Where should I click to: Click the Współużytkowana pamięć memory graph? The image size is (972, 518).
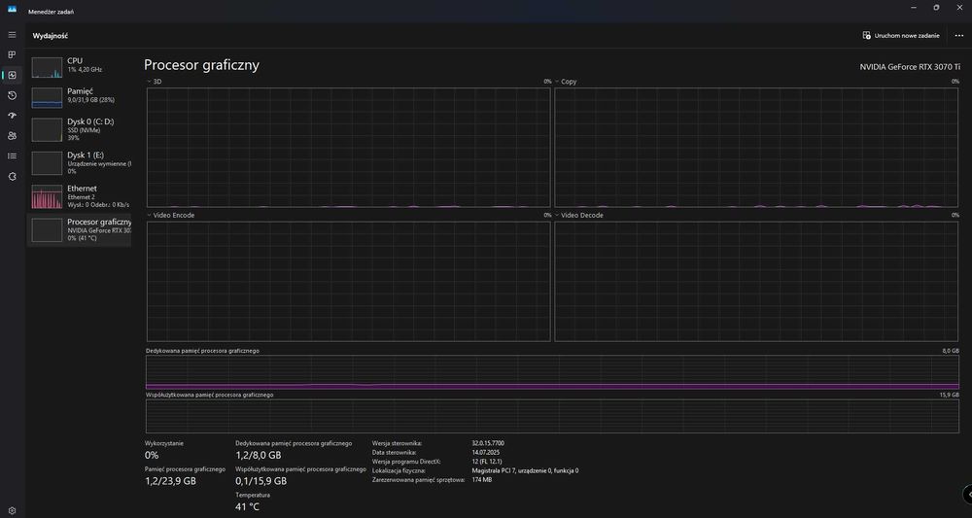tap(552, 416)
